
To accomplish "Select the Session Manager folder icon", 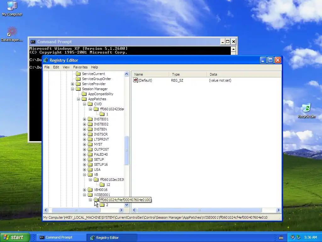I will [78, 89].
